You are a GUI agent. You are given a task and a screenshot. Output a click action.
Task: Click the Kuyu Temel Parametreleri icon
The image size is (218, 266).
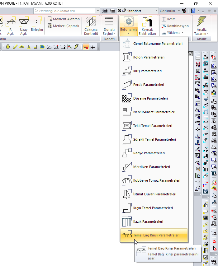(126, 208)
